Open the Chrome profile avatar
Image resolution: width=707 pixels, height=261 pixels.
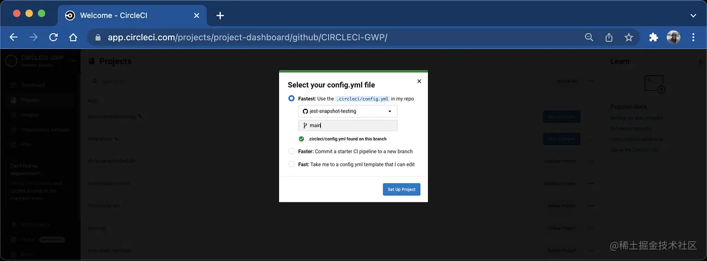[x=673, y=38]
